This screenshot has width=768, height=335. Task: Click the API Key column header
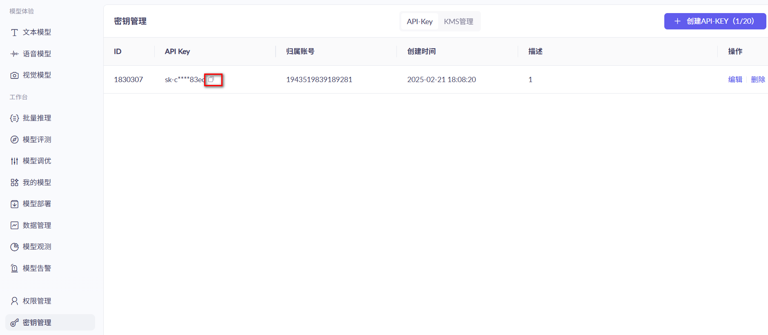[177, 51]
